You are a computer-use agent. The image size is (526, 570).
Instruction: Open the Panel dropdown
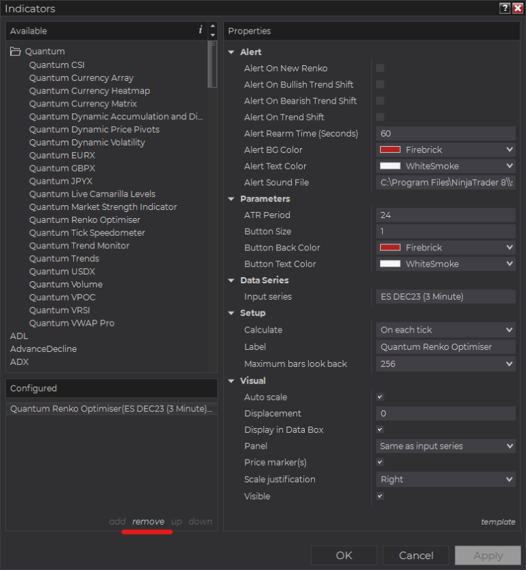510,446
